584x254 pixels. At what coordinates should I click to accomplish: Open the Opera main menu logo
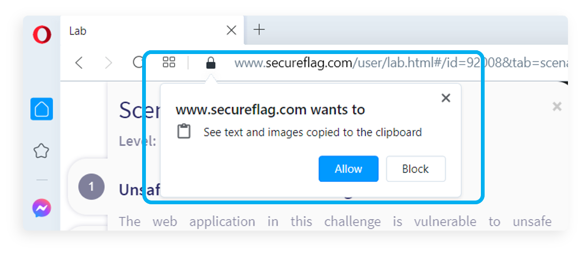point(41,35)
